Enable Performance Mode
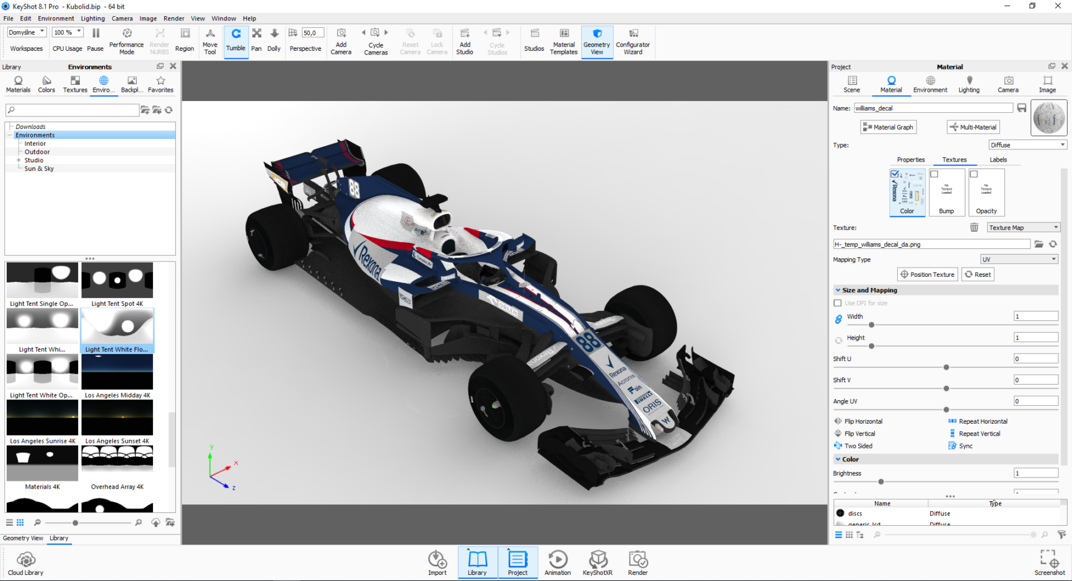Image resolution: width=1072 pixels, height=581 pixels. click(x=126, y=40)
